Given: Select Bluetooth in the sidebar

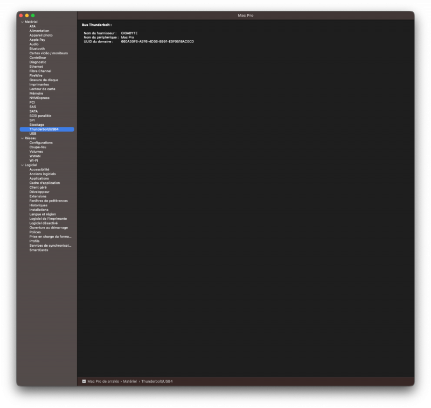Looking at the screenshot, I should point(37,49).
